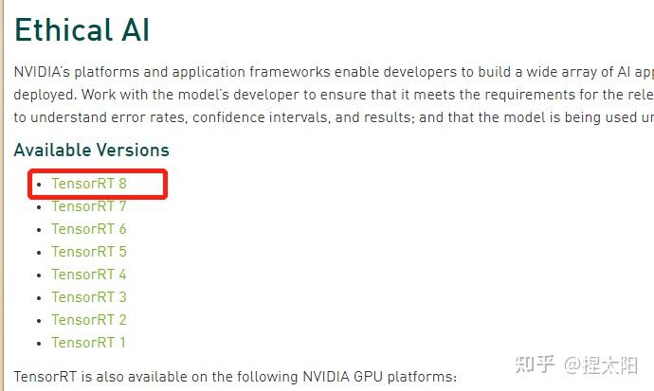Click the bullet beside TensorRT 8
The width and height of the screenshot is (654, 391).
38,185
